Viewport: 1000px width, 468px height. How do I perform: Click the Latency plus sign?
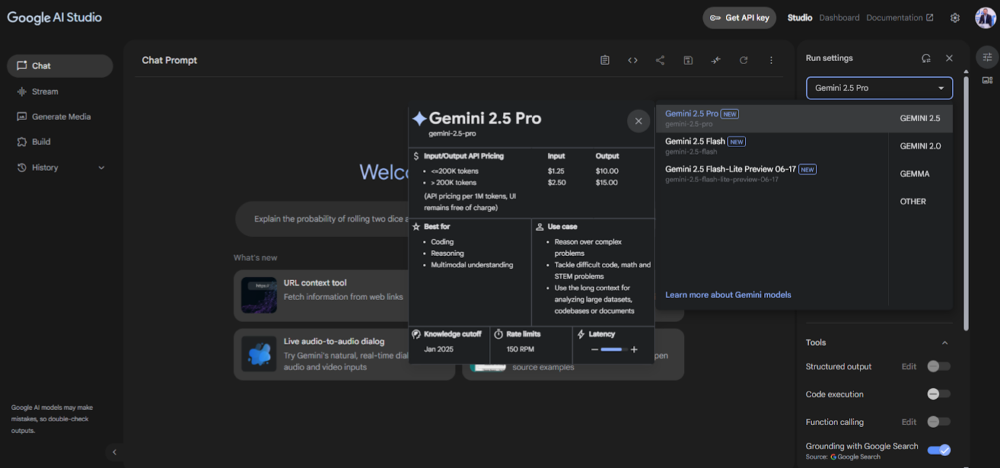[634, 350]
